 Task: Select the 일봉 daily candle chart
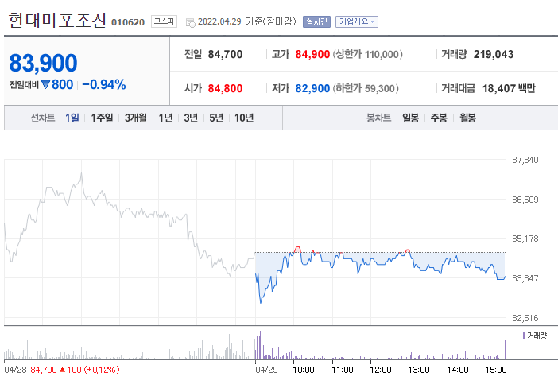410,118
